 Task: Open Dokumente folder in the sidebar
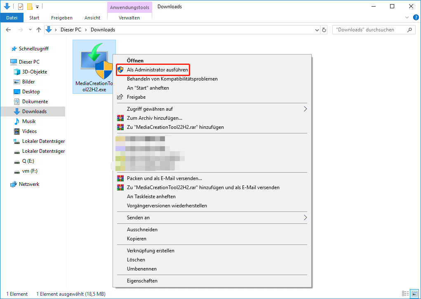(x=35, y=102)
